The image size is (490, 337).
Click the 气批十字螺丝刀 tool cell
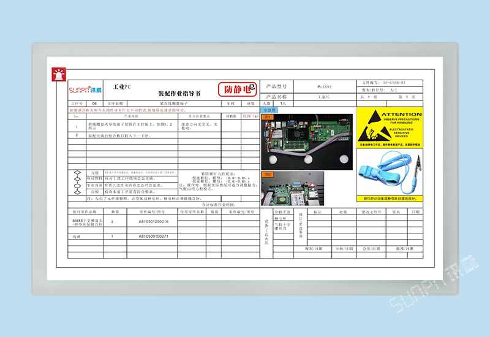point(283,226)
